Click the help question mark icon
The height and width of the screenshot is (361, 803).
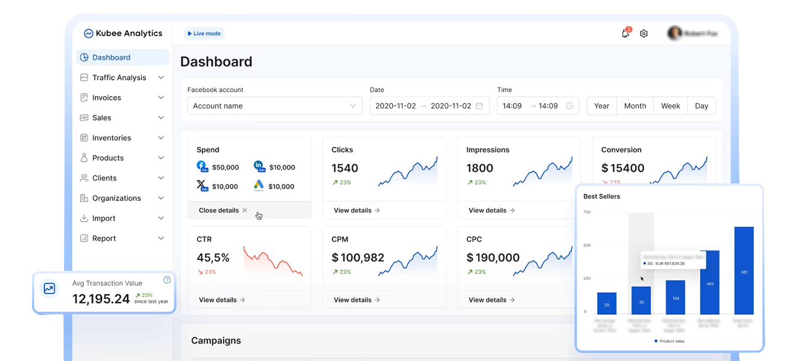167,280
